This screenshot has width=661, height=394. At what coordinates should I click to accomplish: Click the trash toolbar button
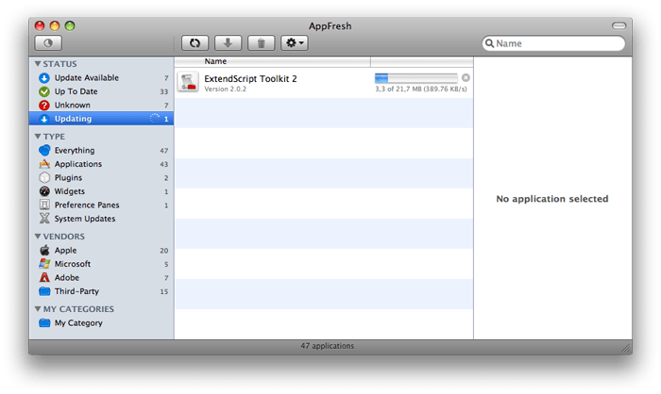coord(261,43)
